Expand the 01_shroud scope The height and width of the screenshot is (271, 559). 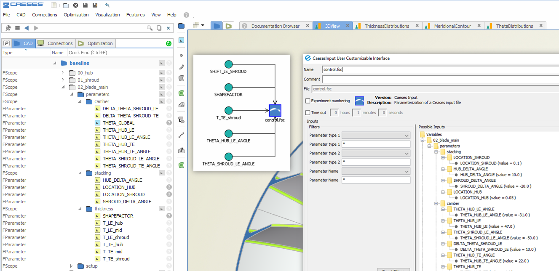(63, 80)
